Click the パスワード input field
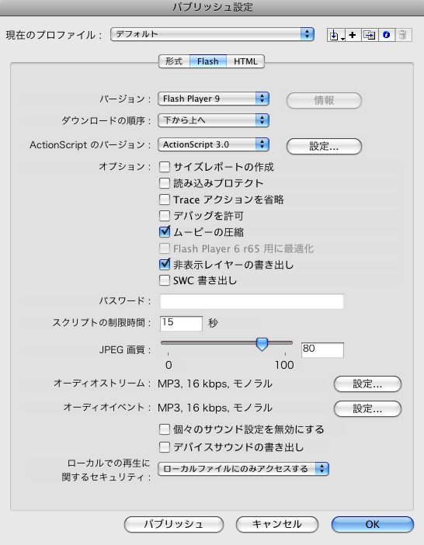Viewport: 424px width, 545px height. coord(252,301)
